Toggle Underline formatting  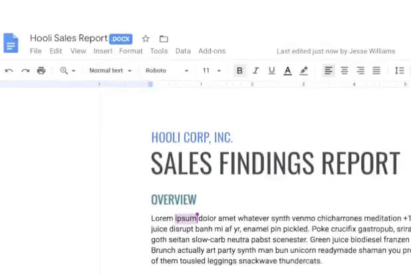(272, 70)
